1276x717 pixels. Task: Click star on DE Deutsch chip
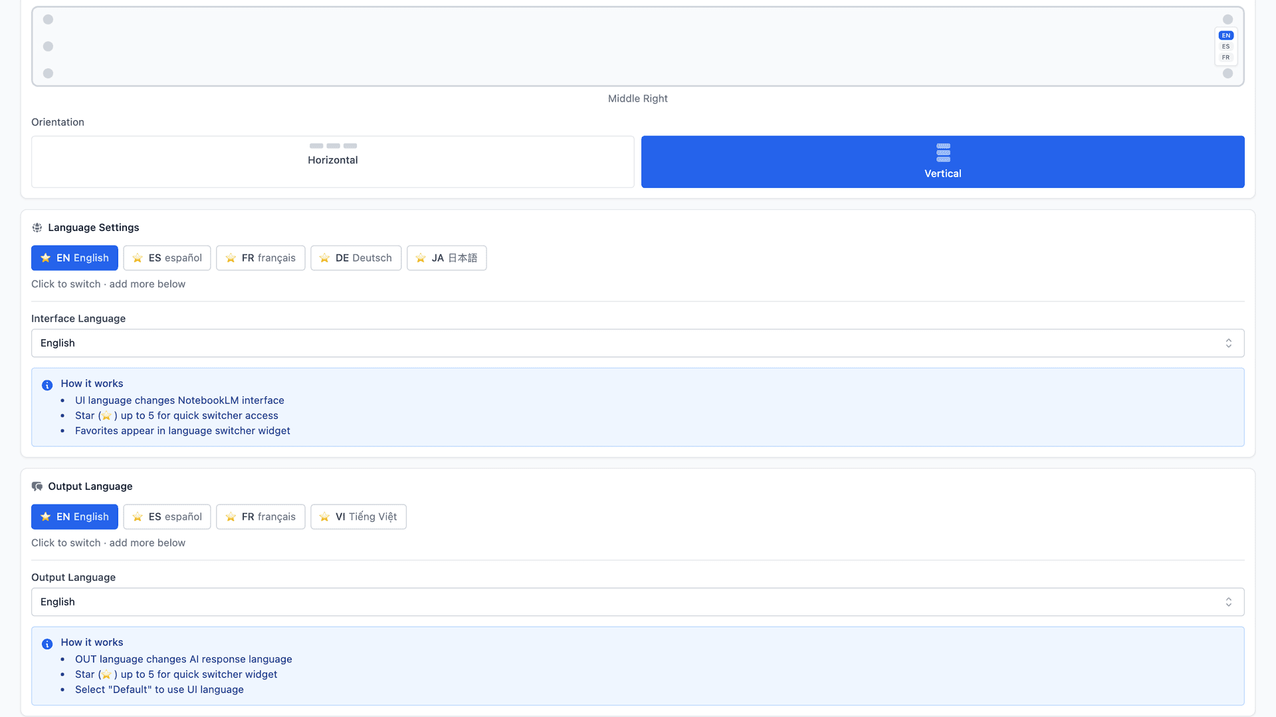tap(324, 258)
